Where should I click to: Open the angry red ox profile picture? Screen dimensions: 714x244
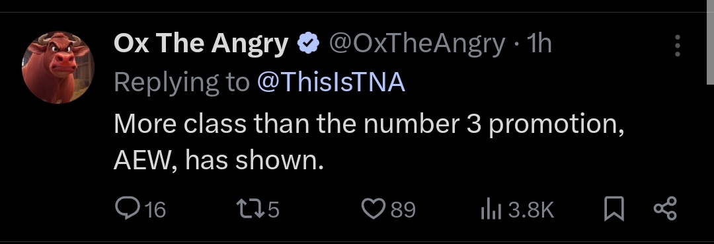(x=58, y=67)
